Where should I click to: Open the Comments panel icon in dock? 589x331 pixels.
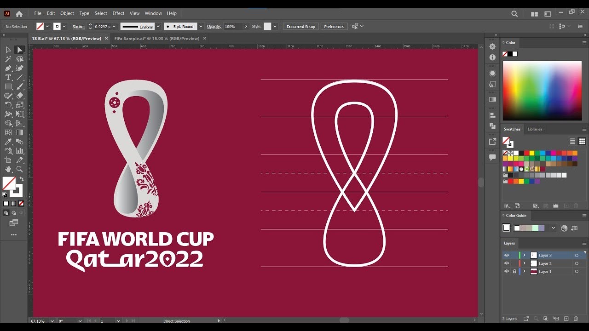pos(492,157)
